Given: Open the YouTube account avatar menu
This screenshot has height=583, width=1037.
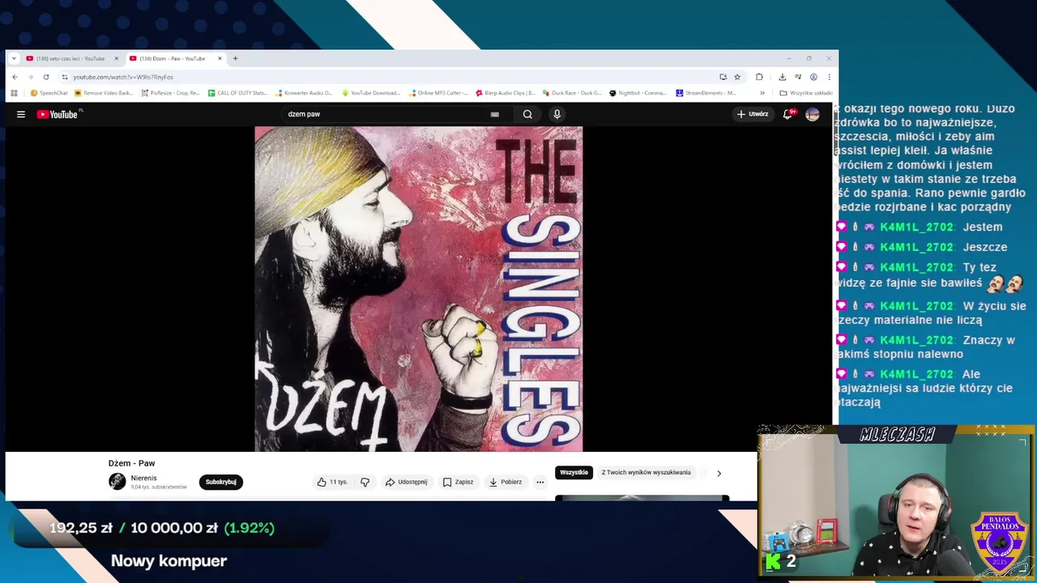Looking at the screenshot, I should [x=812, y=114].
